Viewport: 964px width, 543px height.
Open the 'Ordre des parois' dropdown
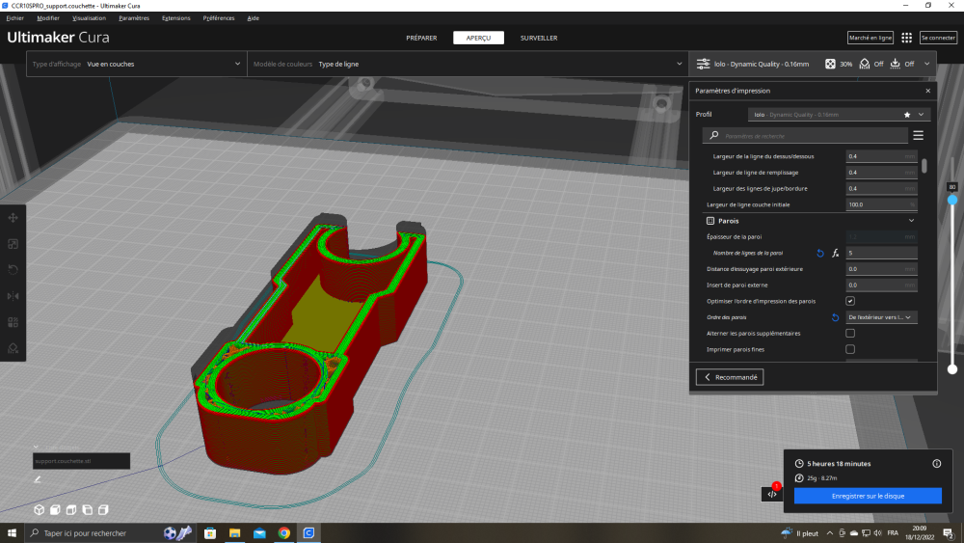coord(881,316)
